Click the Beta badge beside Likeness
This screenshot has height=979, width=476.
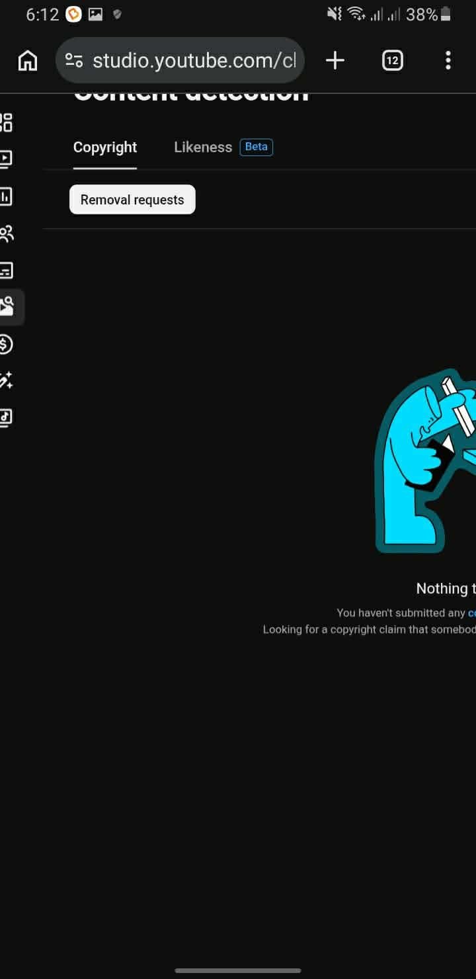pyautogui.click(x=257, y=147)
